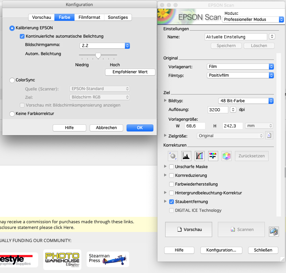This screenshot has height=273, width=286.
Task: Open the histogram adjustment tool
Action: 186,156
